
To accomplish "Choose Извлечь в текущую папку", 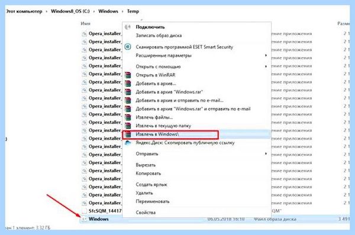I will (163, 126).
